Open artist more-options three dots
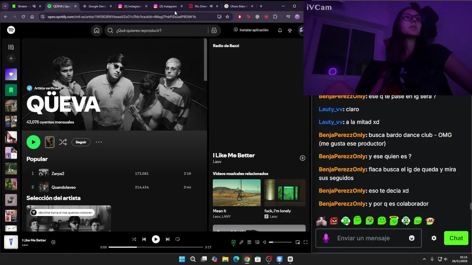The image size is (472, 265). (99, 142)
